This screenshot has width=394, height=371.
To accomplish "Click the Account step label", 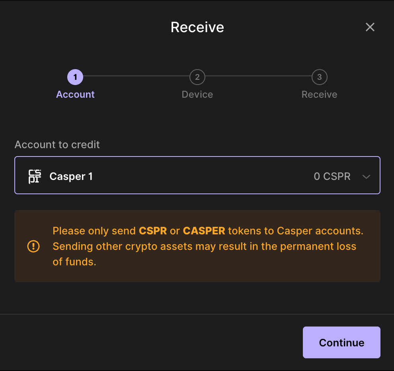I will coord(75,94).
